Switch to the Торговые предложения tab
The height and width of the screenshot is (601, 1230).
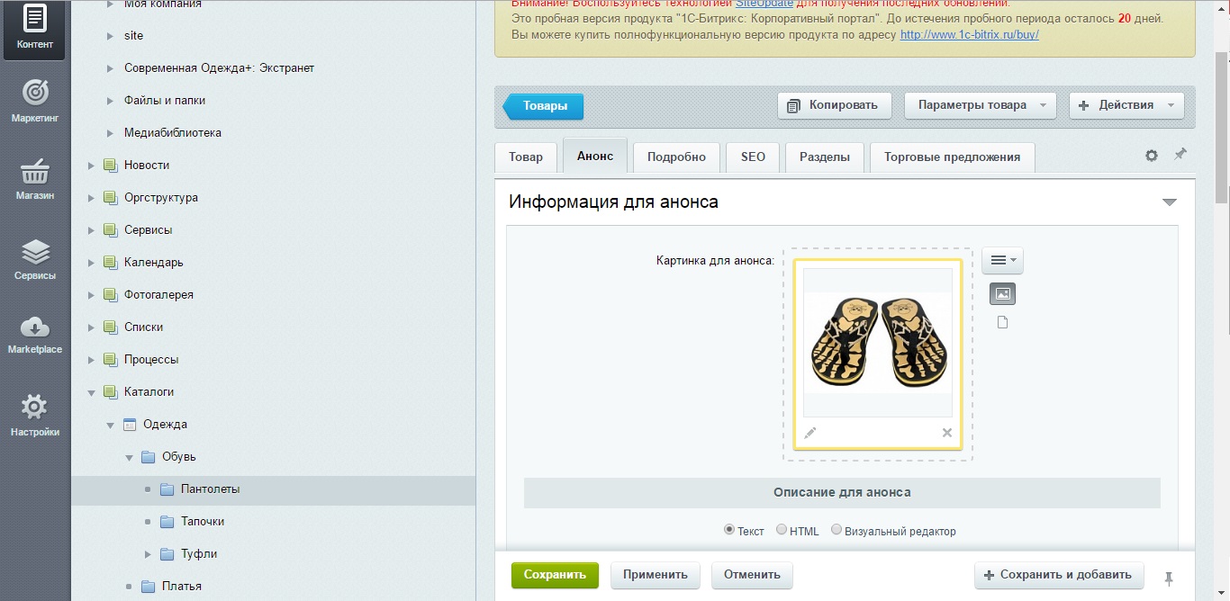[952, 157]
